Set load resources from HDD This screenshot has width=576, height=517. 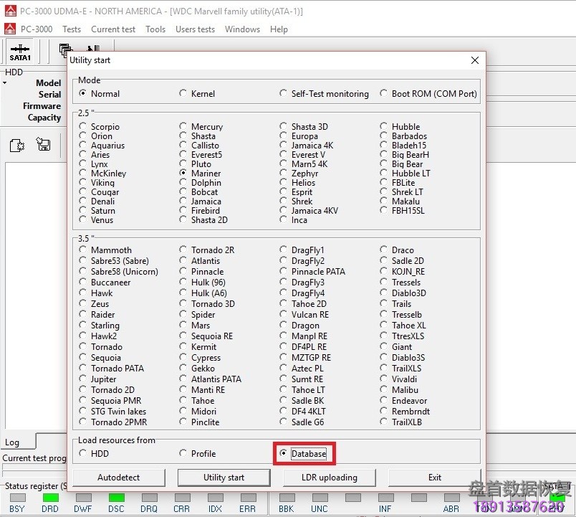coord(83,454)
